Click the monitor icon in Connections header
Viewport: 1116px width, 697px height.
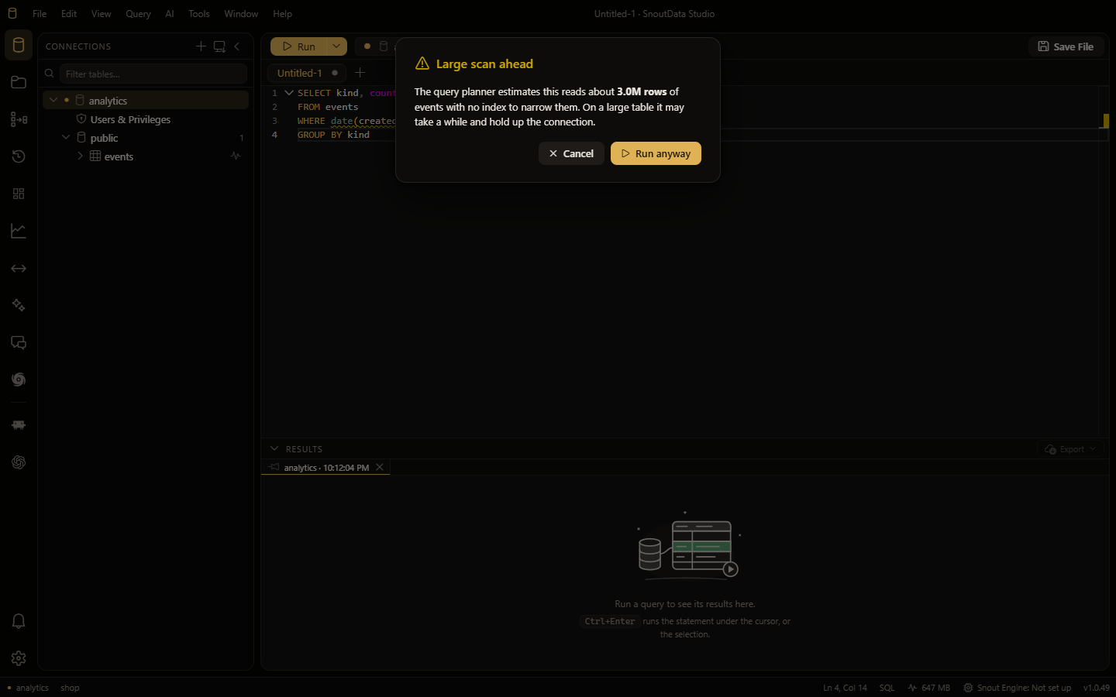(219, 46)
